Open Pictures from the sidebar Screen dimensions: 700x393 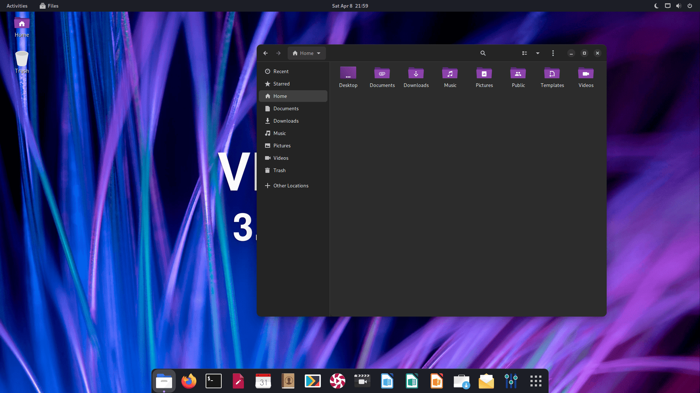pos(293,146)
